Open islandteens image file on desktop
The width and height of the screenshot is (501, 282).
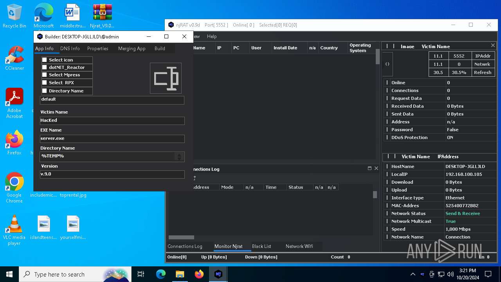44,228
